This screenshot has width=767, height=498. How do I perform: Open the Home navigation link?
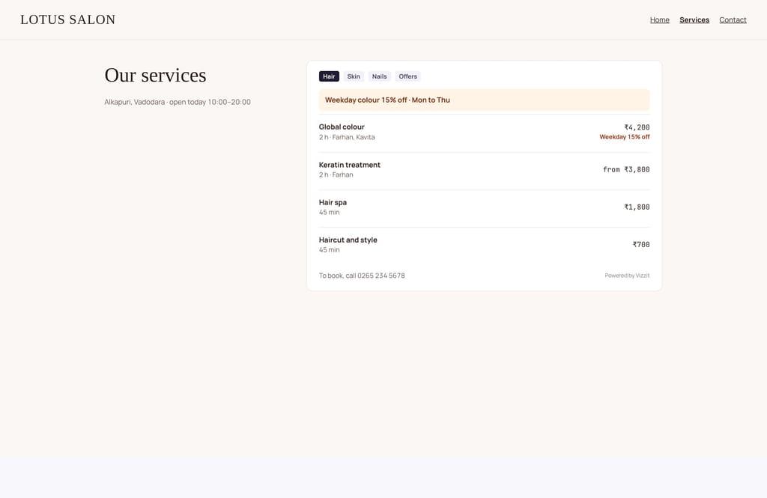click(x=659, y=19)
